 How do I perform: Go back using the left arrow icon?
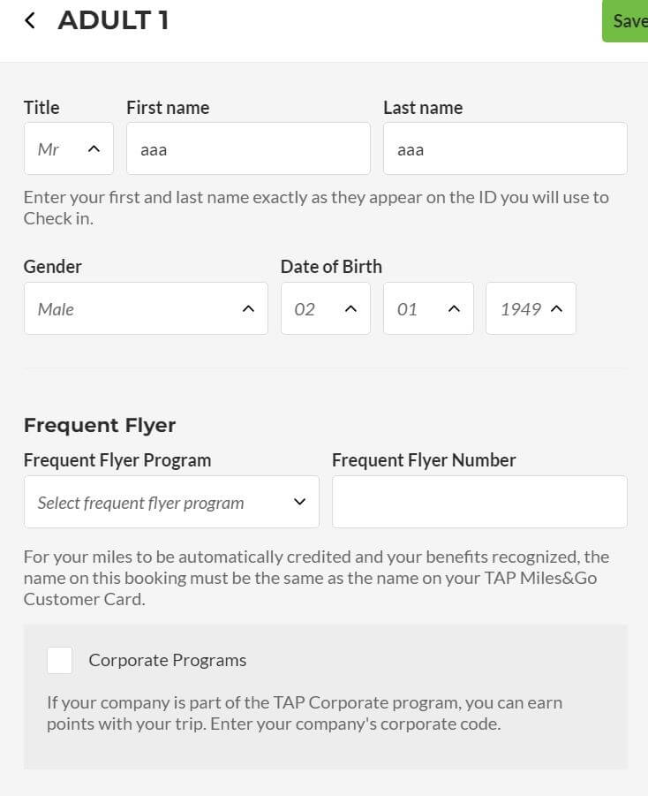30,21
